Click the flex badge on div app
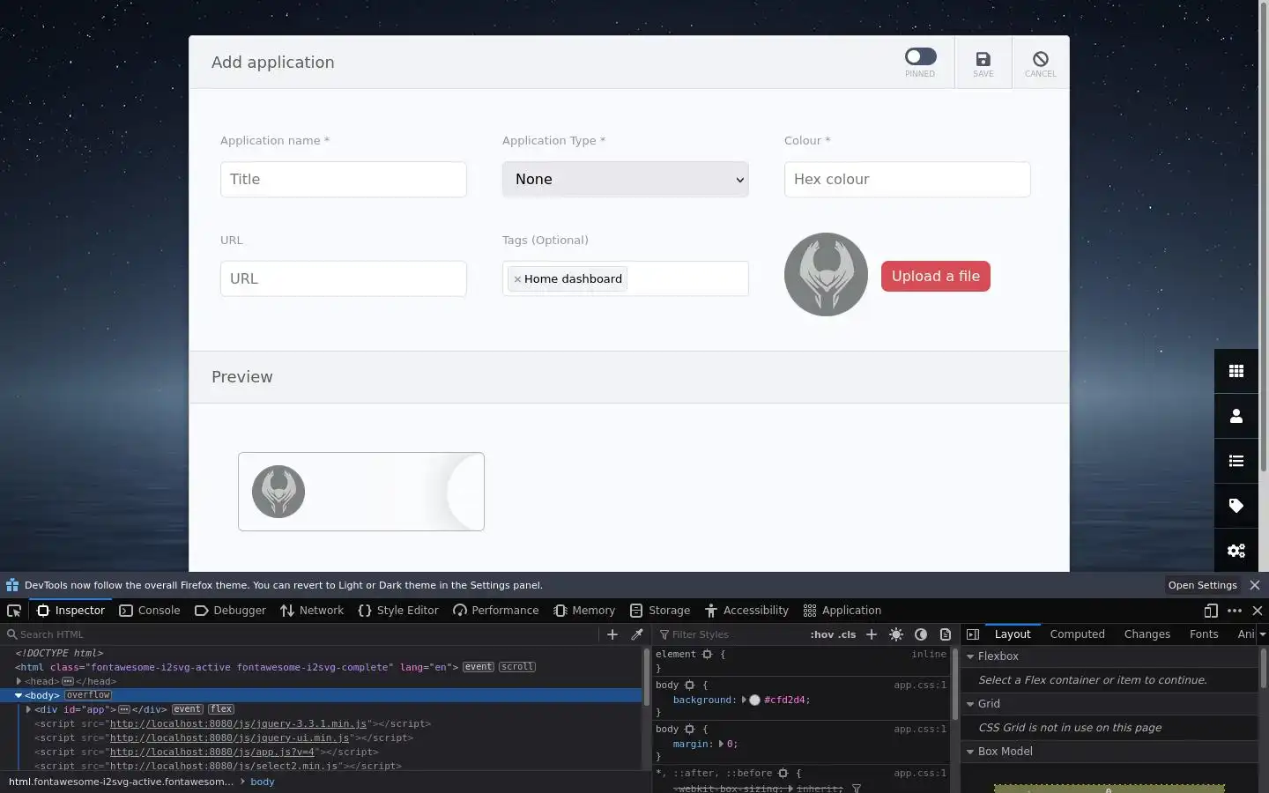1269x793 pixels. click(221, 709)
